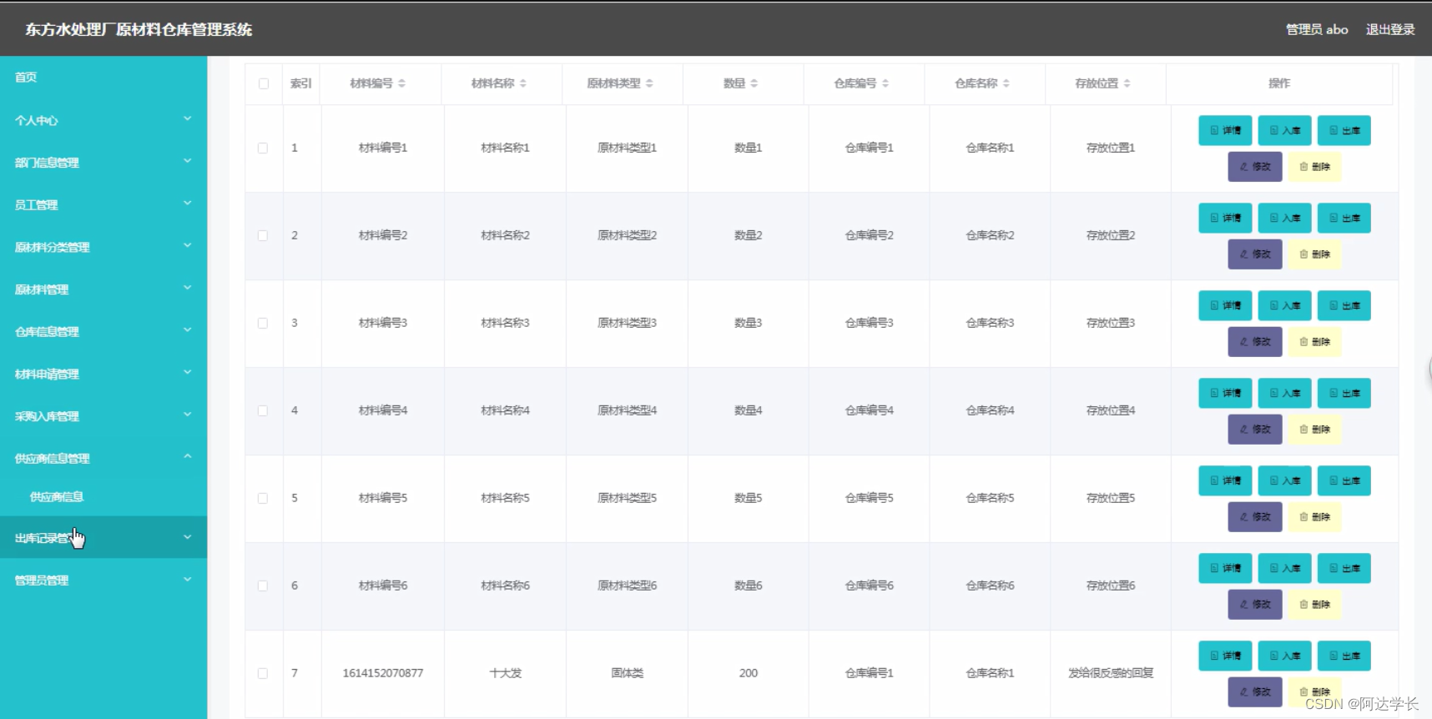The height and width of the screenshot is (719, 1432).
Task: Sort by 存放位置 column arrows
Action: [x=1127, y=83]
